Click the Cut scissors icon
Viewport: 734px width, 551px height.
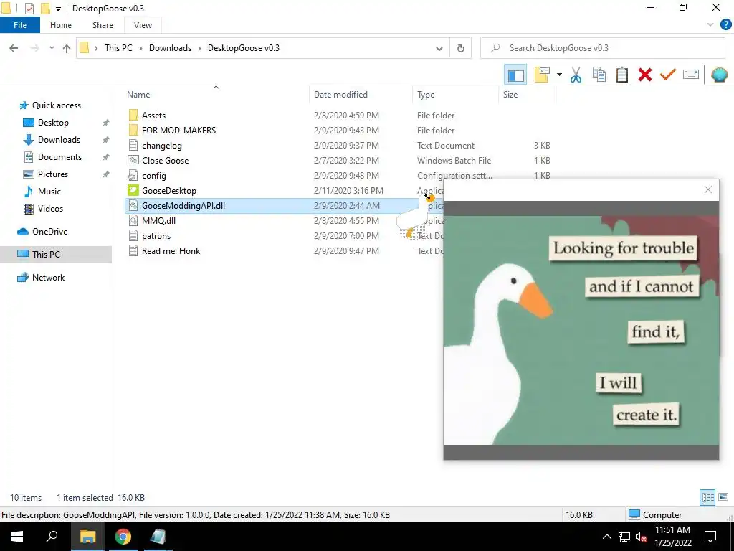coord(576,75)
